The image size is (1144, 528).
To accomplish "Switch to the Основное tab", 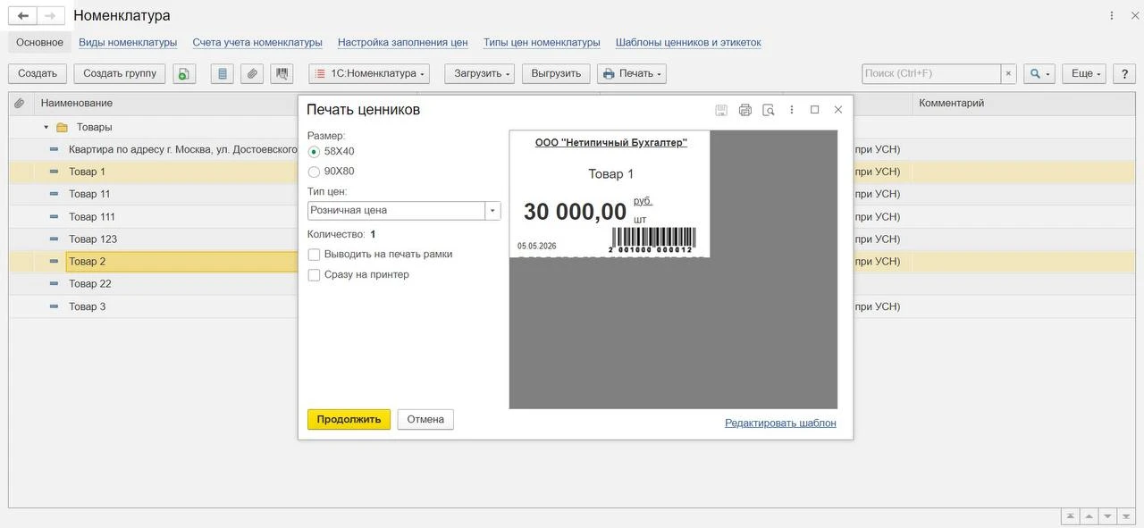I will (39, 42).
